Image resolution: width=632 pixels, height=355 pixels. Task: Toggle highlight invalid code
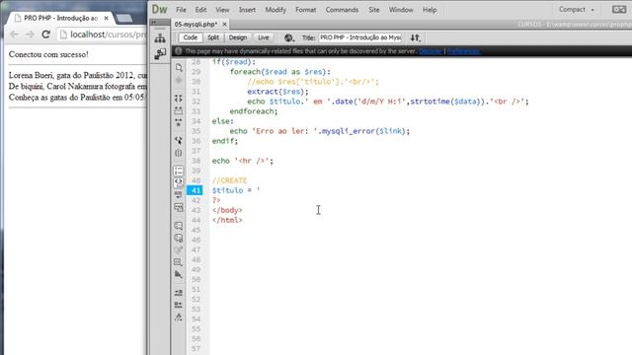[179, 182]
